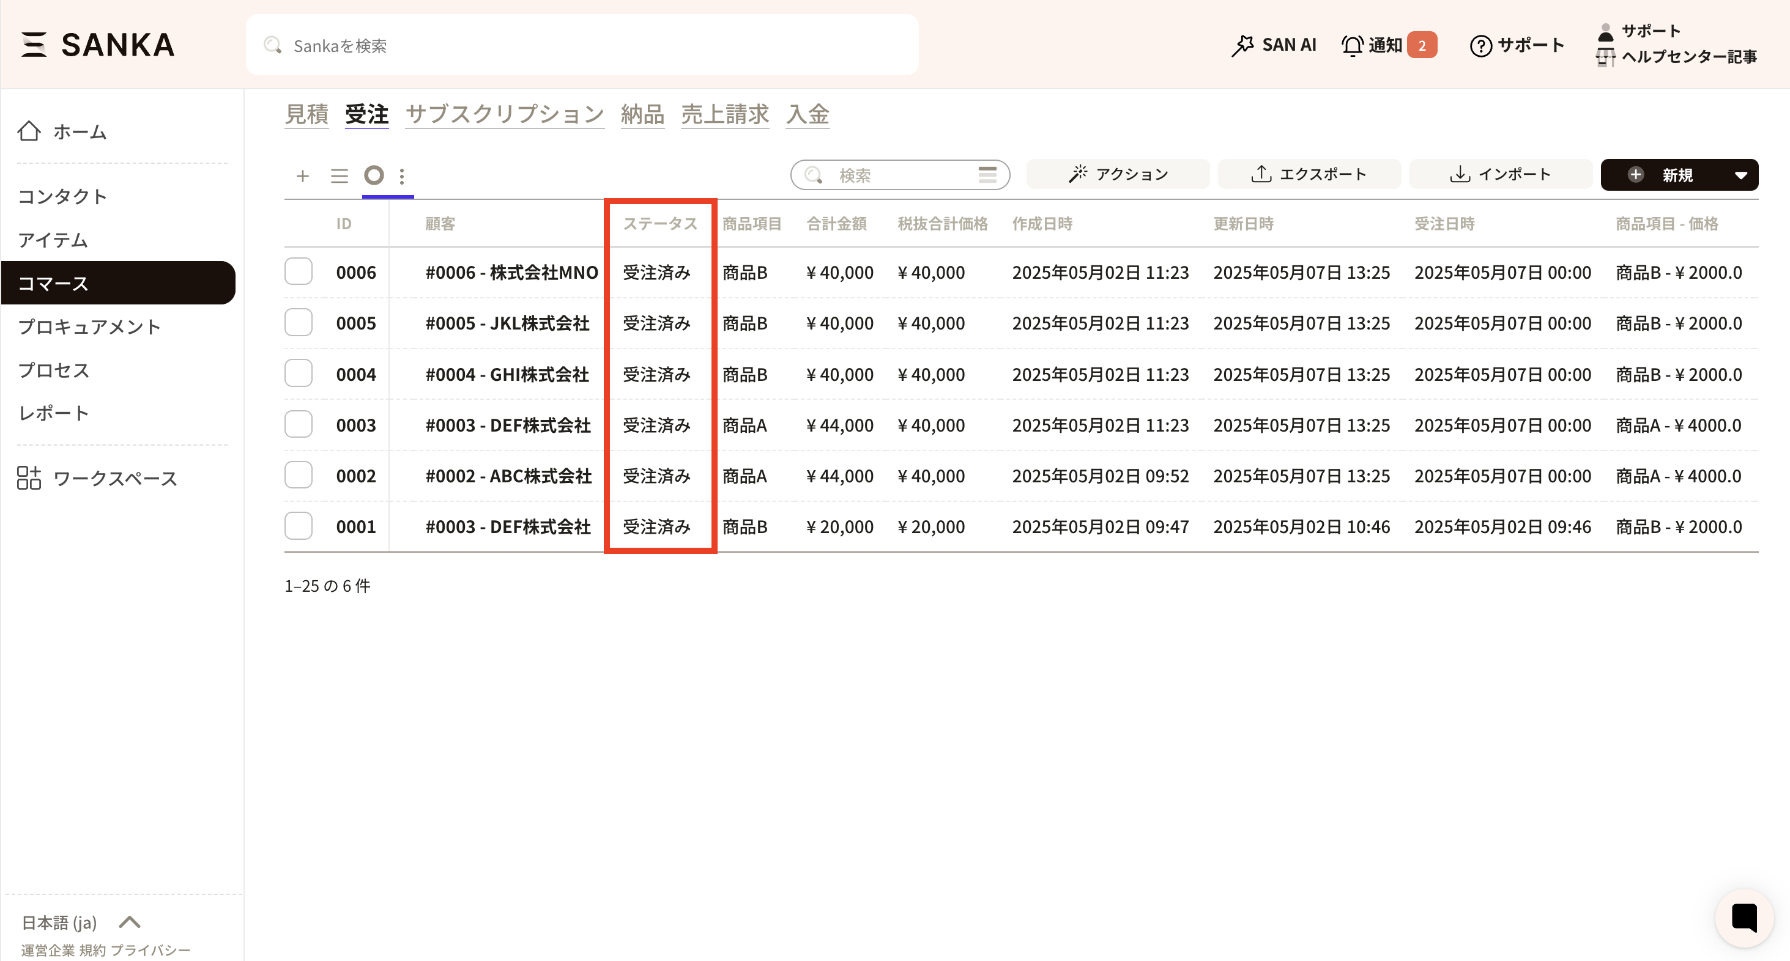Expand the 新規 button dropdown arrow
The width and height of the screenshot is (1790, 961).
click(x=1740, y=175)
